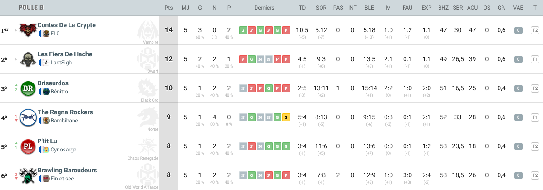Click the Derniers column header
This screenshot has height=190, width=543.
(x=264, y=8)
